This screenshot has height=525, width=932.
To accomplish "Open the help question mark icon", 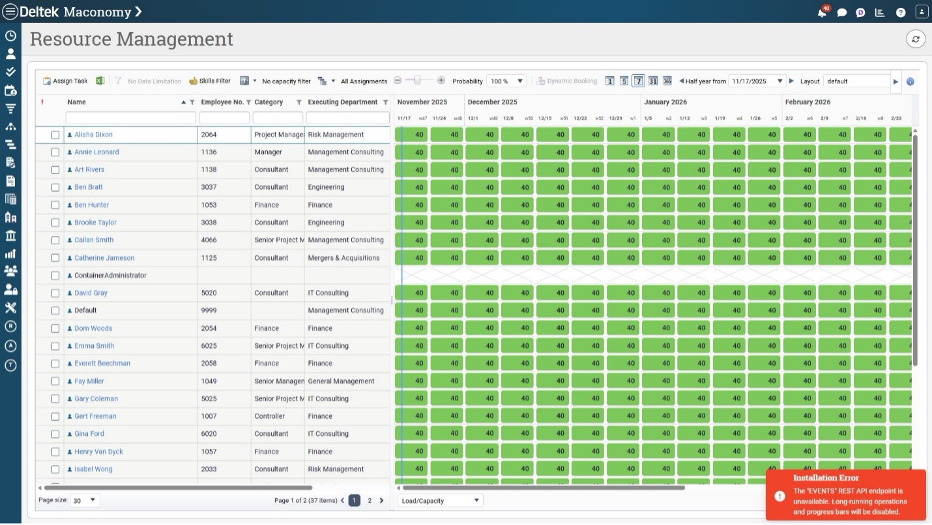I will coord(901,12).
